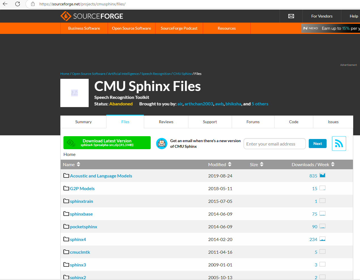This screenshot has height=280, width=360.
Task: Click folder icon next to sphinxbase
Action: [x=66, y=214]
